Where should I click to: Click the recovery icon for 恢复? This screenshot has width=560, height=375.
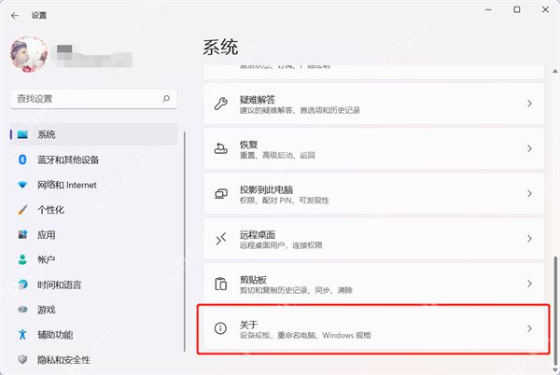[220, 148]
